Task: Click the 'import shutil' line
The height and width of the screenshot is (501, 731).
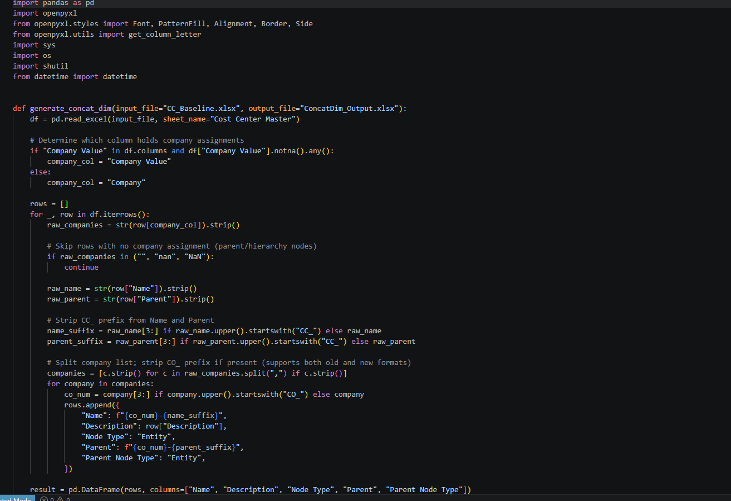Action: pyautogui.click(x=41, y=66)
